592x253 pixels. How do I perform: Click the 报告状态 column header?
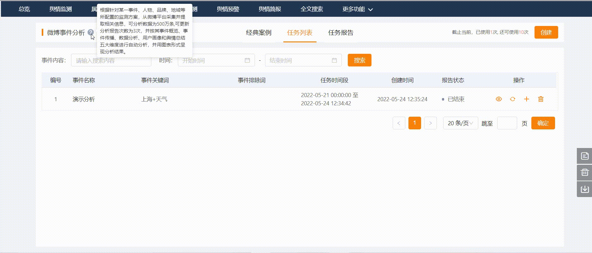[453, 80]
